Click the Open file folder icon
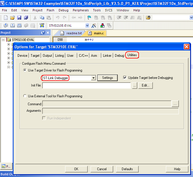This screenshot has height=177, width=193. (x=12, y=18)
